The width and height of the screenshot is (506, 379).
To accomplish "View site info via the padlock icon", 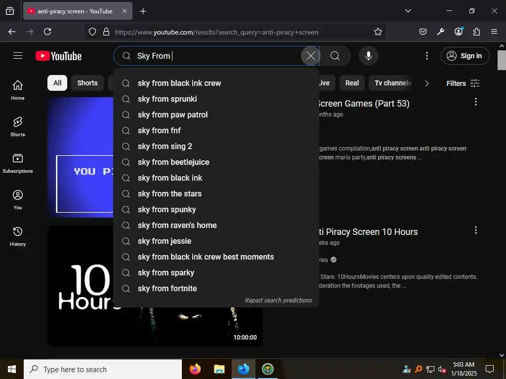I will [106, 32].
